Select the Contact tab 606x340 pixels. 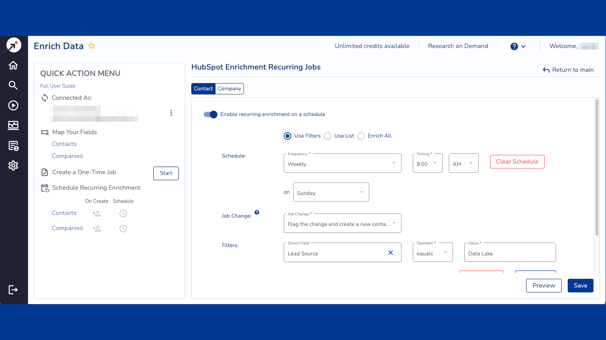click(203, 89)
